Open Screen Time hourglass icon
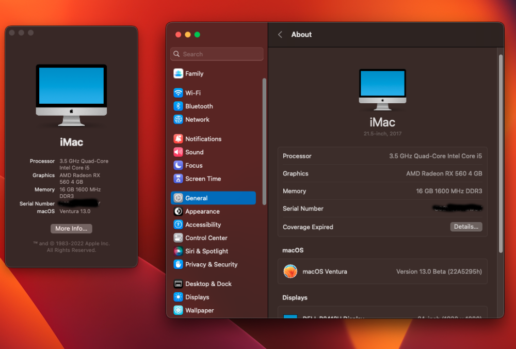516x349 pixels. pyautogui.click(x=178, y=179)
